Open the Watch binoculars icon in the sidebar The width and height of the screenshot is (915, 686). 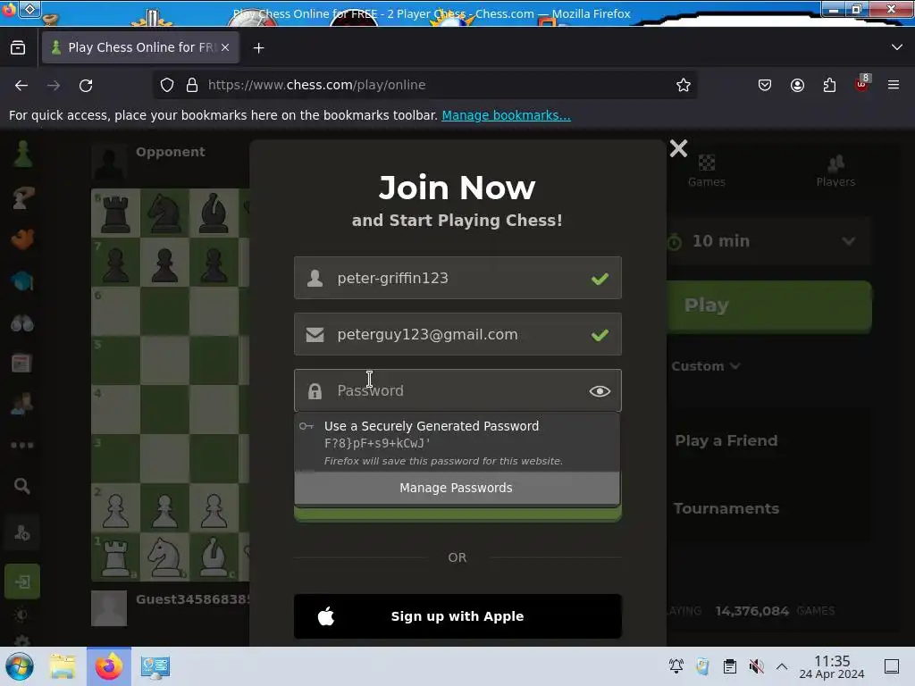[22, 322]
